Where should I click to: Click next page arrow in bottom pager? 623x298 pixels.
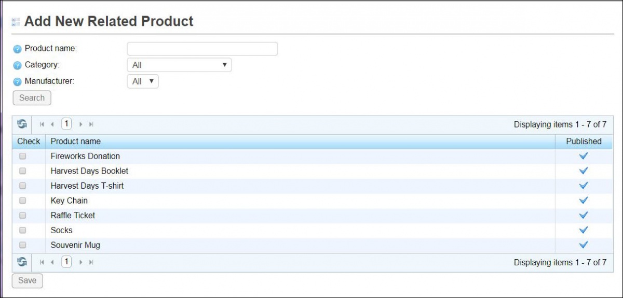pos(81,262)
